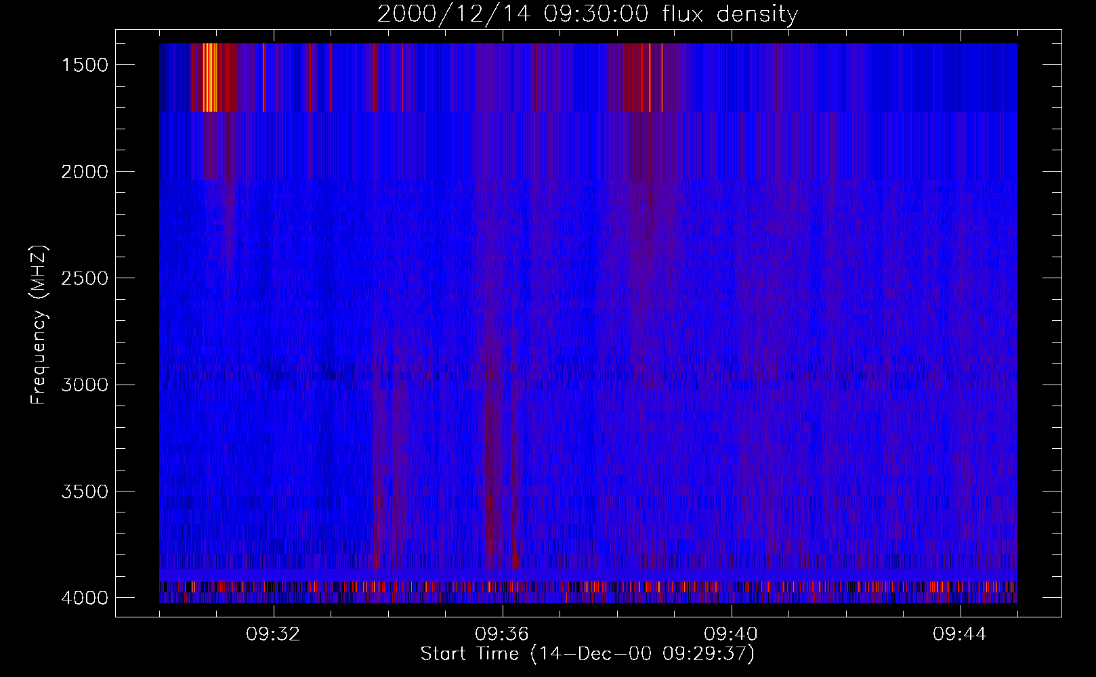Click the 09:44 time tick label
Screen dimensions: 1096x677
coord(960,634)
